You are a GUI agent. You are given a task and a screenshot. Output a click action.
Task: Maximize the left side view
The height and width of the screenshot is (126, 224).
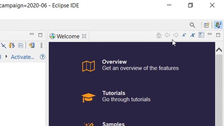(40, 35)
